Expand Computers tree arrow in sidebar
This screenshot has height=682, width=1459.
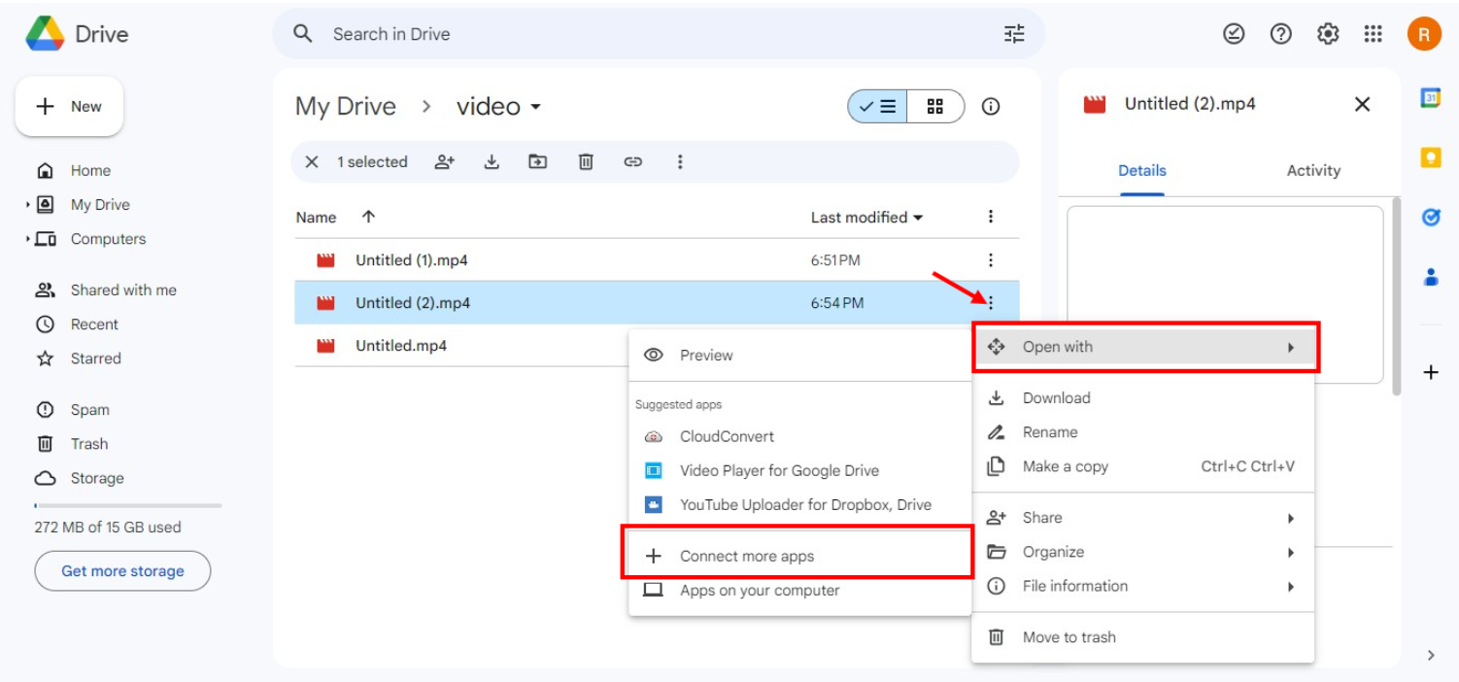(27, 239)
